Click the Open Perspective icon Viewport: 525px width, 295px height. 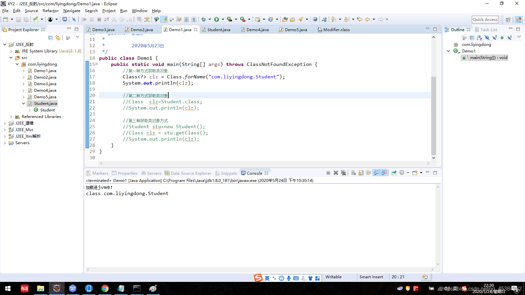click(508, 19)
